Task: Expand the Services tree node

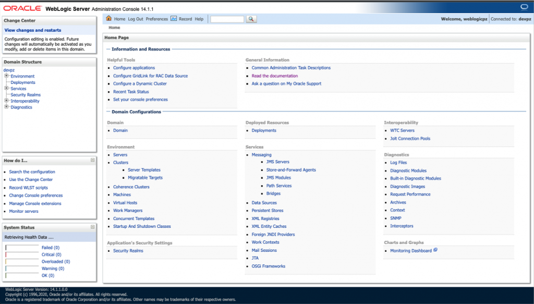Action: point(6,88)
